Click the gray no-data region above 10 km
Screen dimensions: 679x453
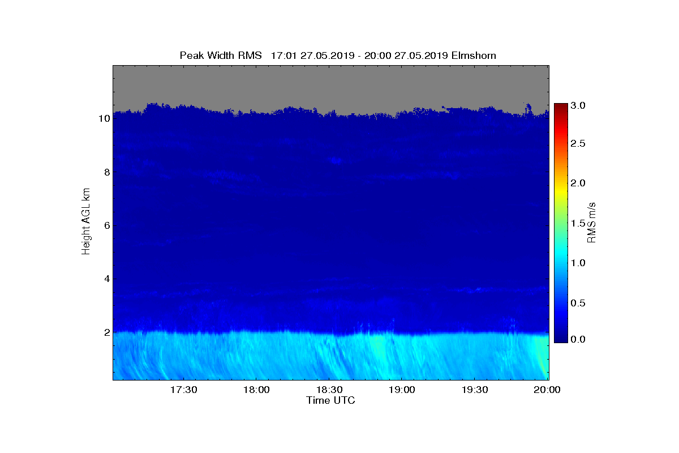(331, 88)
